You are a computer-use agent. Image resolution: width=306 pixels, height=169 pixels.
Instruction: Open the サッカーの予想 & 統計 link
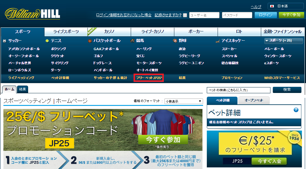110,78
